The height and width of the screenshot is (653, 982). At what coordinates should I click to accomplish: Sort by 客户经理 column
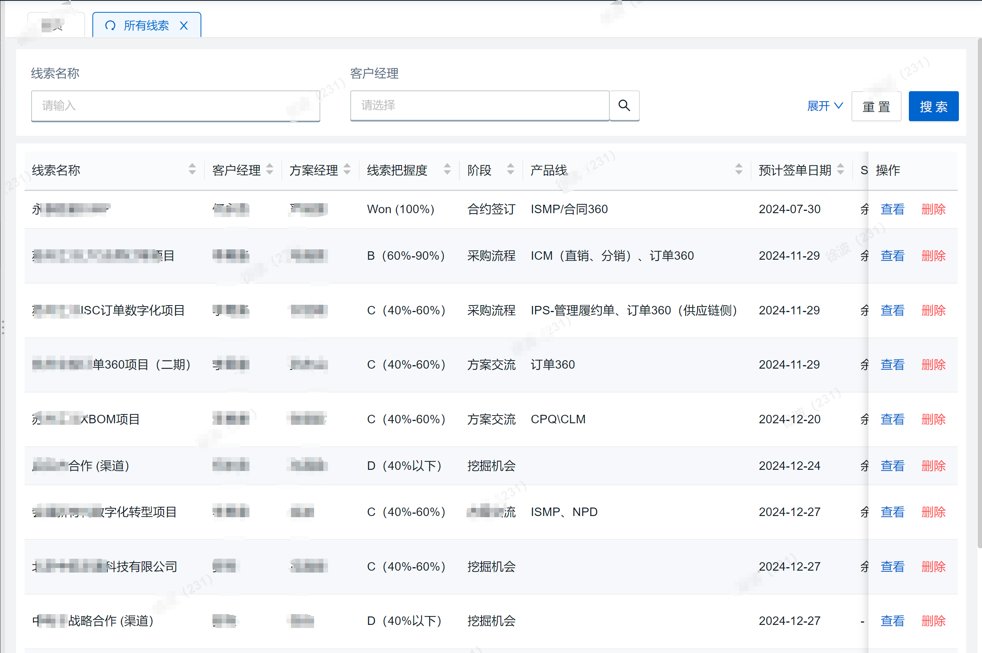[269, 169]
